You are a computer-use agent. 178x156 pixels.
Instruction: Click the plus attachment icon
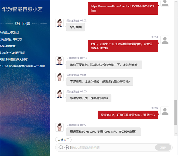66,147
